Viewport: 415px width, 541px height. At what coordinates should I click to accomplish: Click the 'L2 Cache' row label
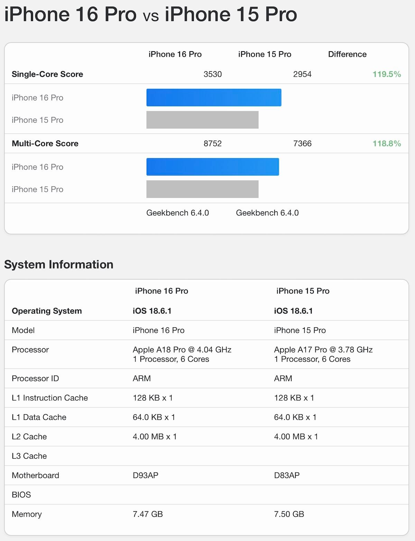coord(29,436)
